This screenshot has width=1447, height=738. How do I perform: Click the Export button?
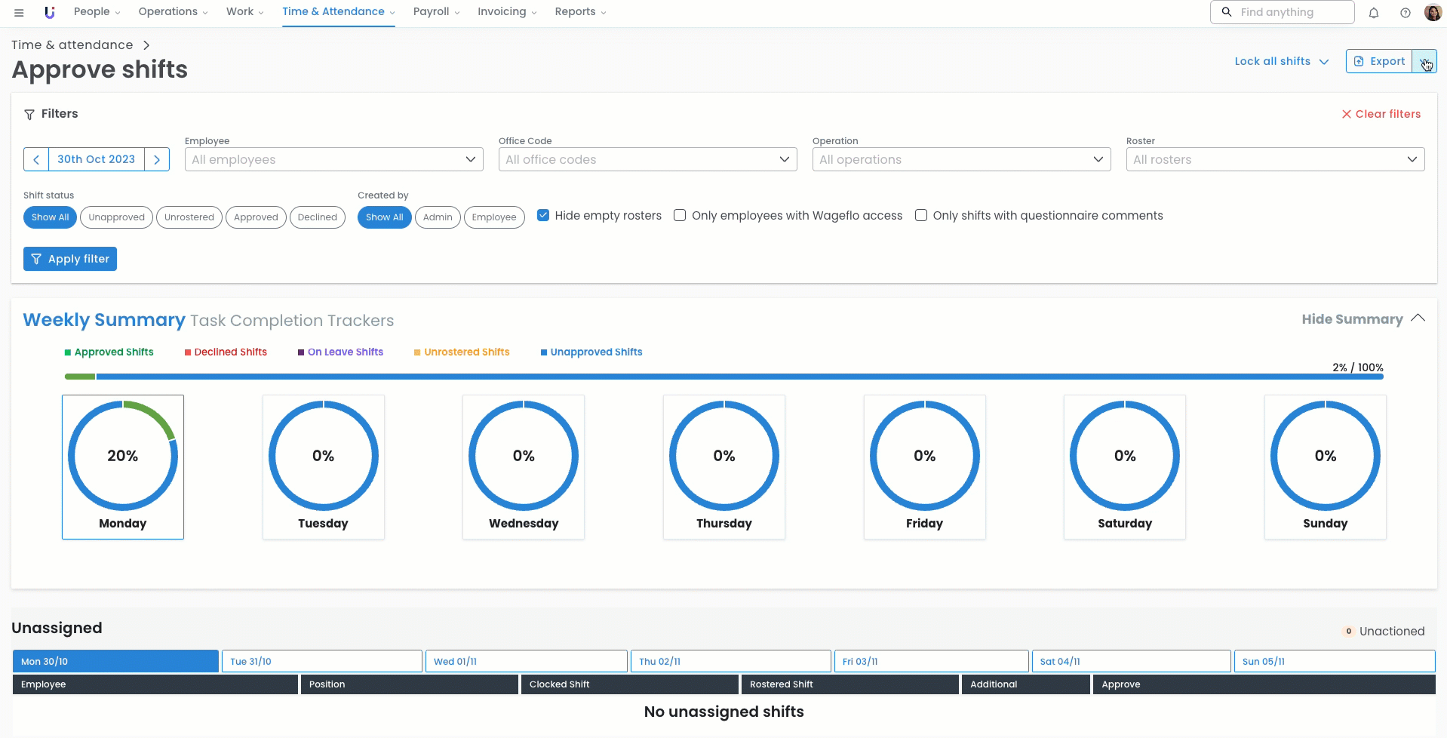tap(1379, 61)
